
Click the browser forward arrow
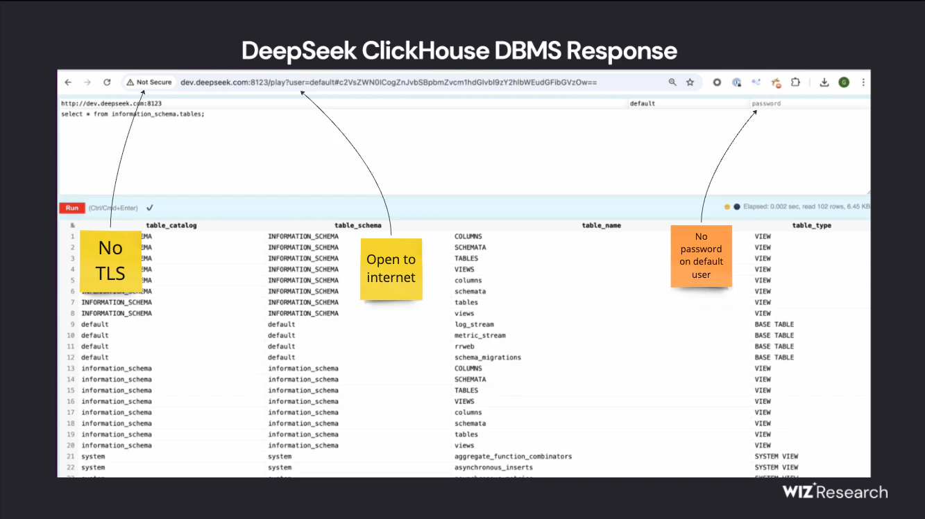pyautogui.click(x=87, y=82)
